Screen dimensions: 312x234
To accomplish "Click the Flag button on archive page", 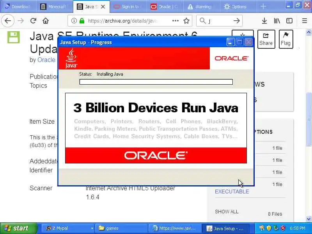I will (x=286, y=39).
